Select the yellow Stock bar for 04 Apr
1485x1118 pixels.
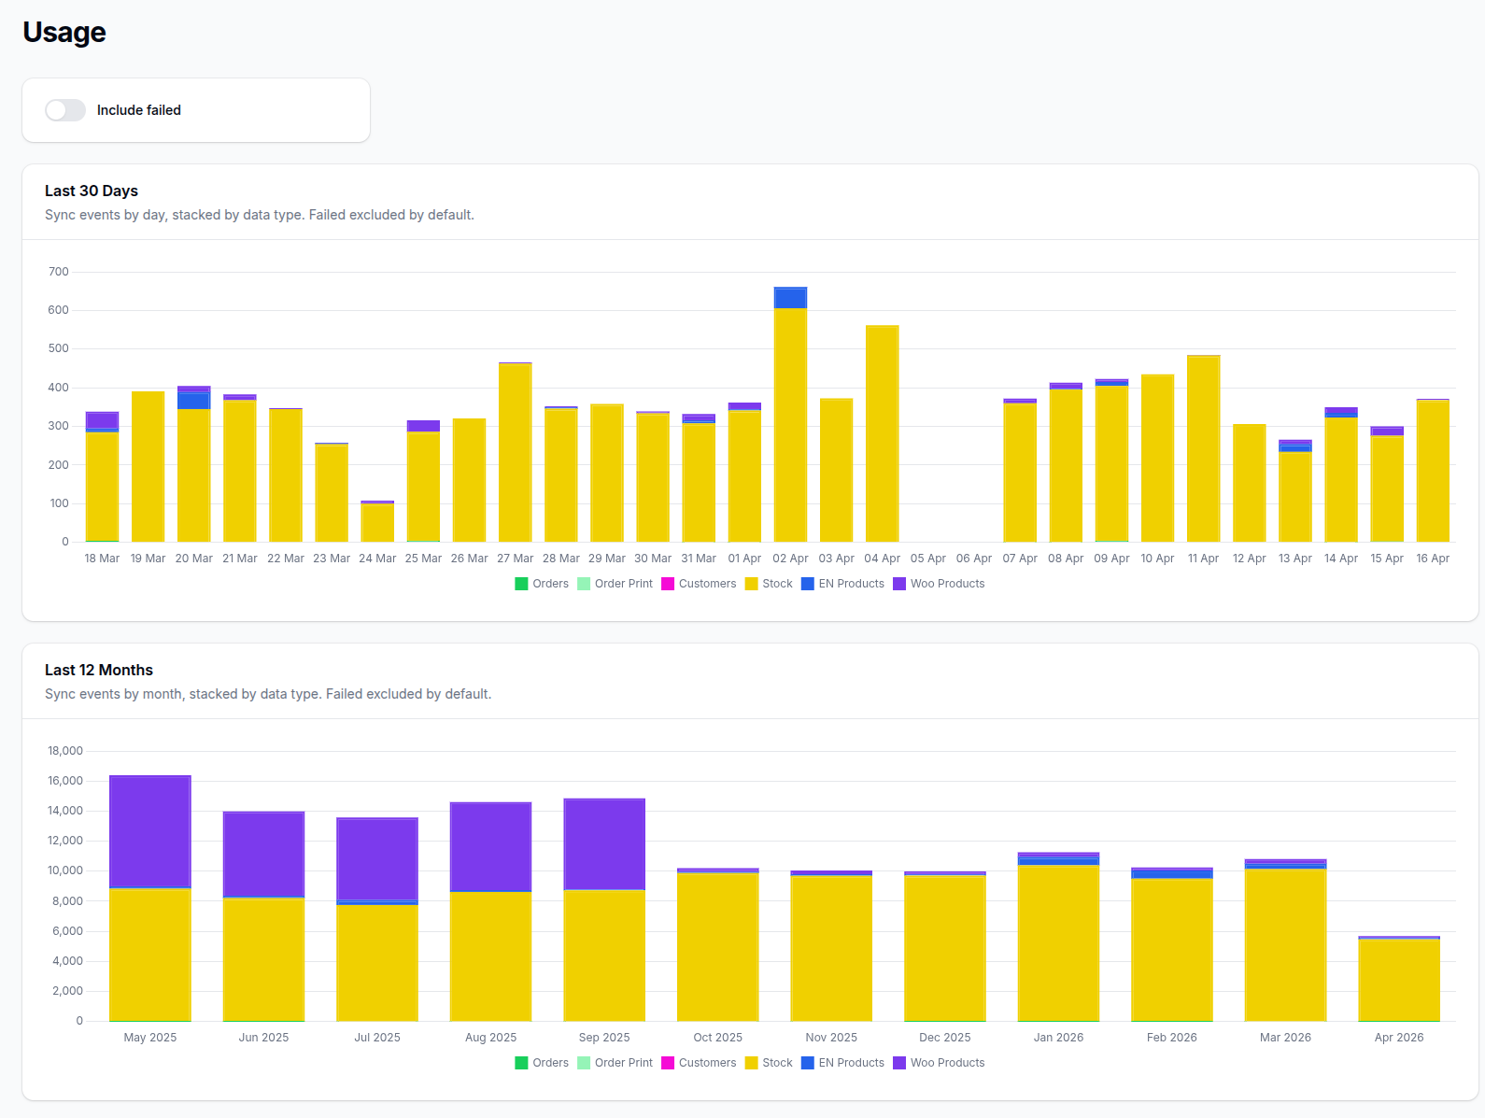coord(882,434)
